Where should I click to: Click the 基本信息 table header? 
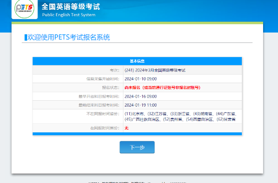point(137,61)
